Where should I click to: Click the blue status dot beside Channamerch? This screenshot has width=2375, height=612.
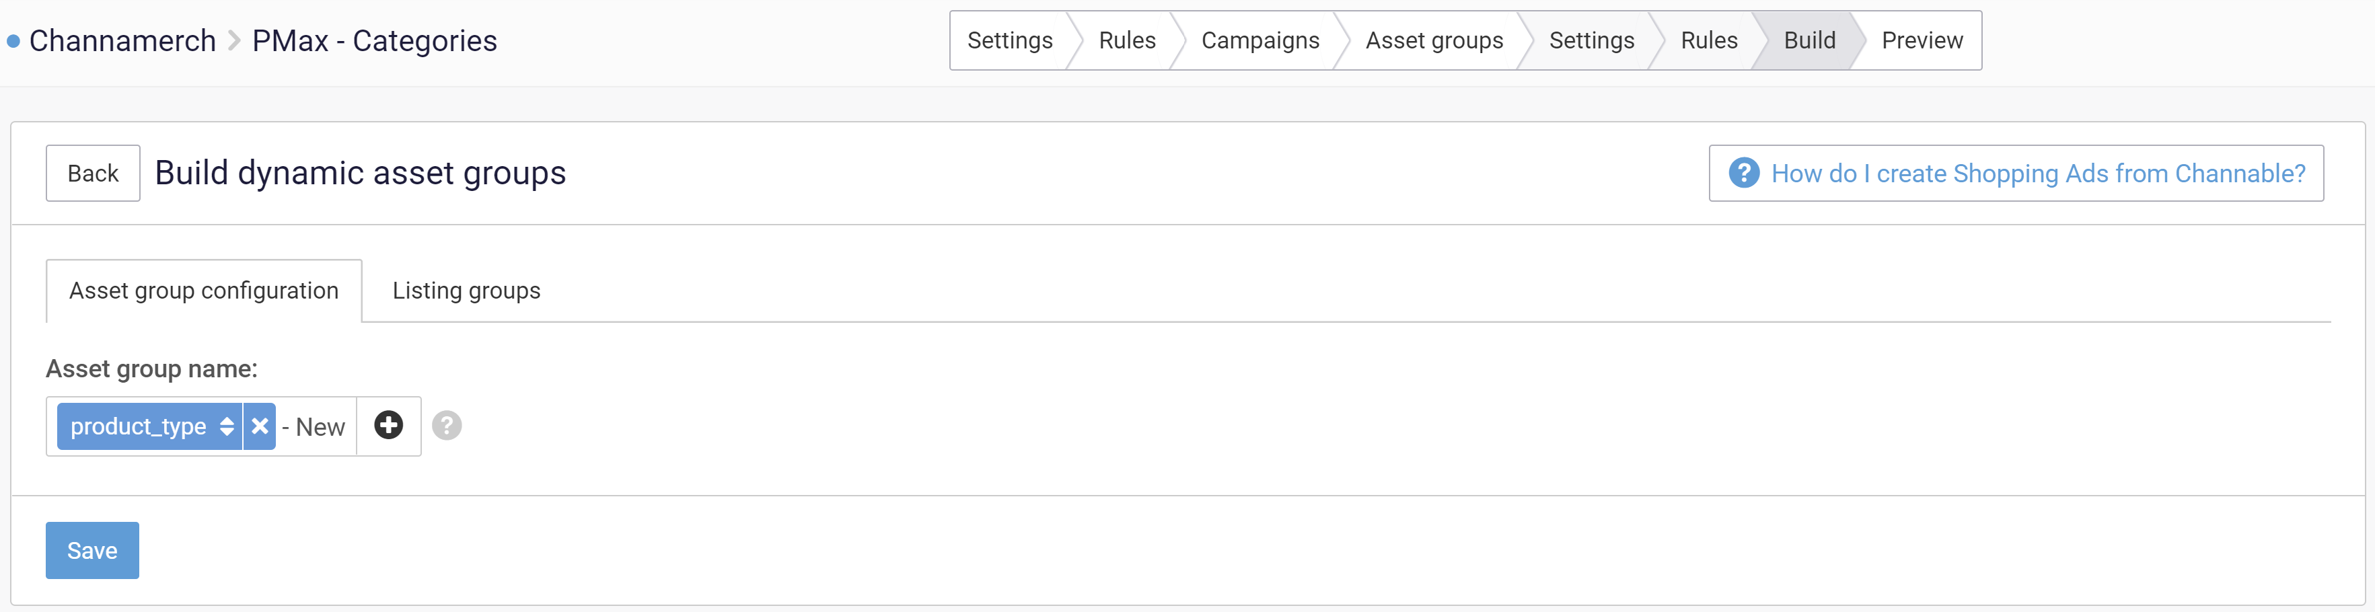(x=13, y=42)
